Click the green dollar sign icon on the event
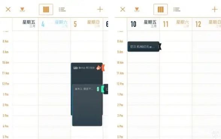221x139 pixels. (98, 89)
